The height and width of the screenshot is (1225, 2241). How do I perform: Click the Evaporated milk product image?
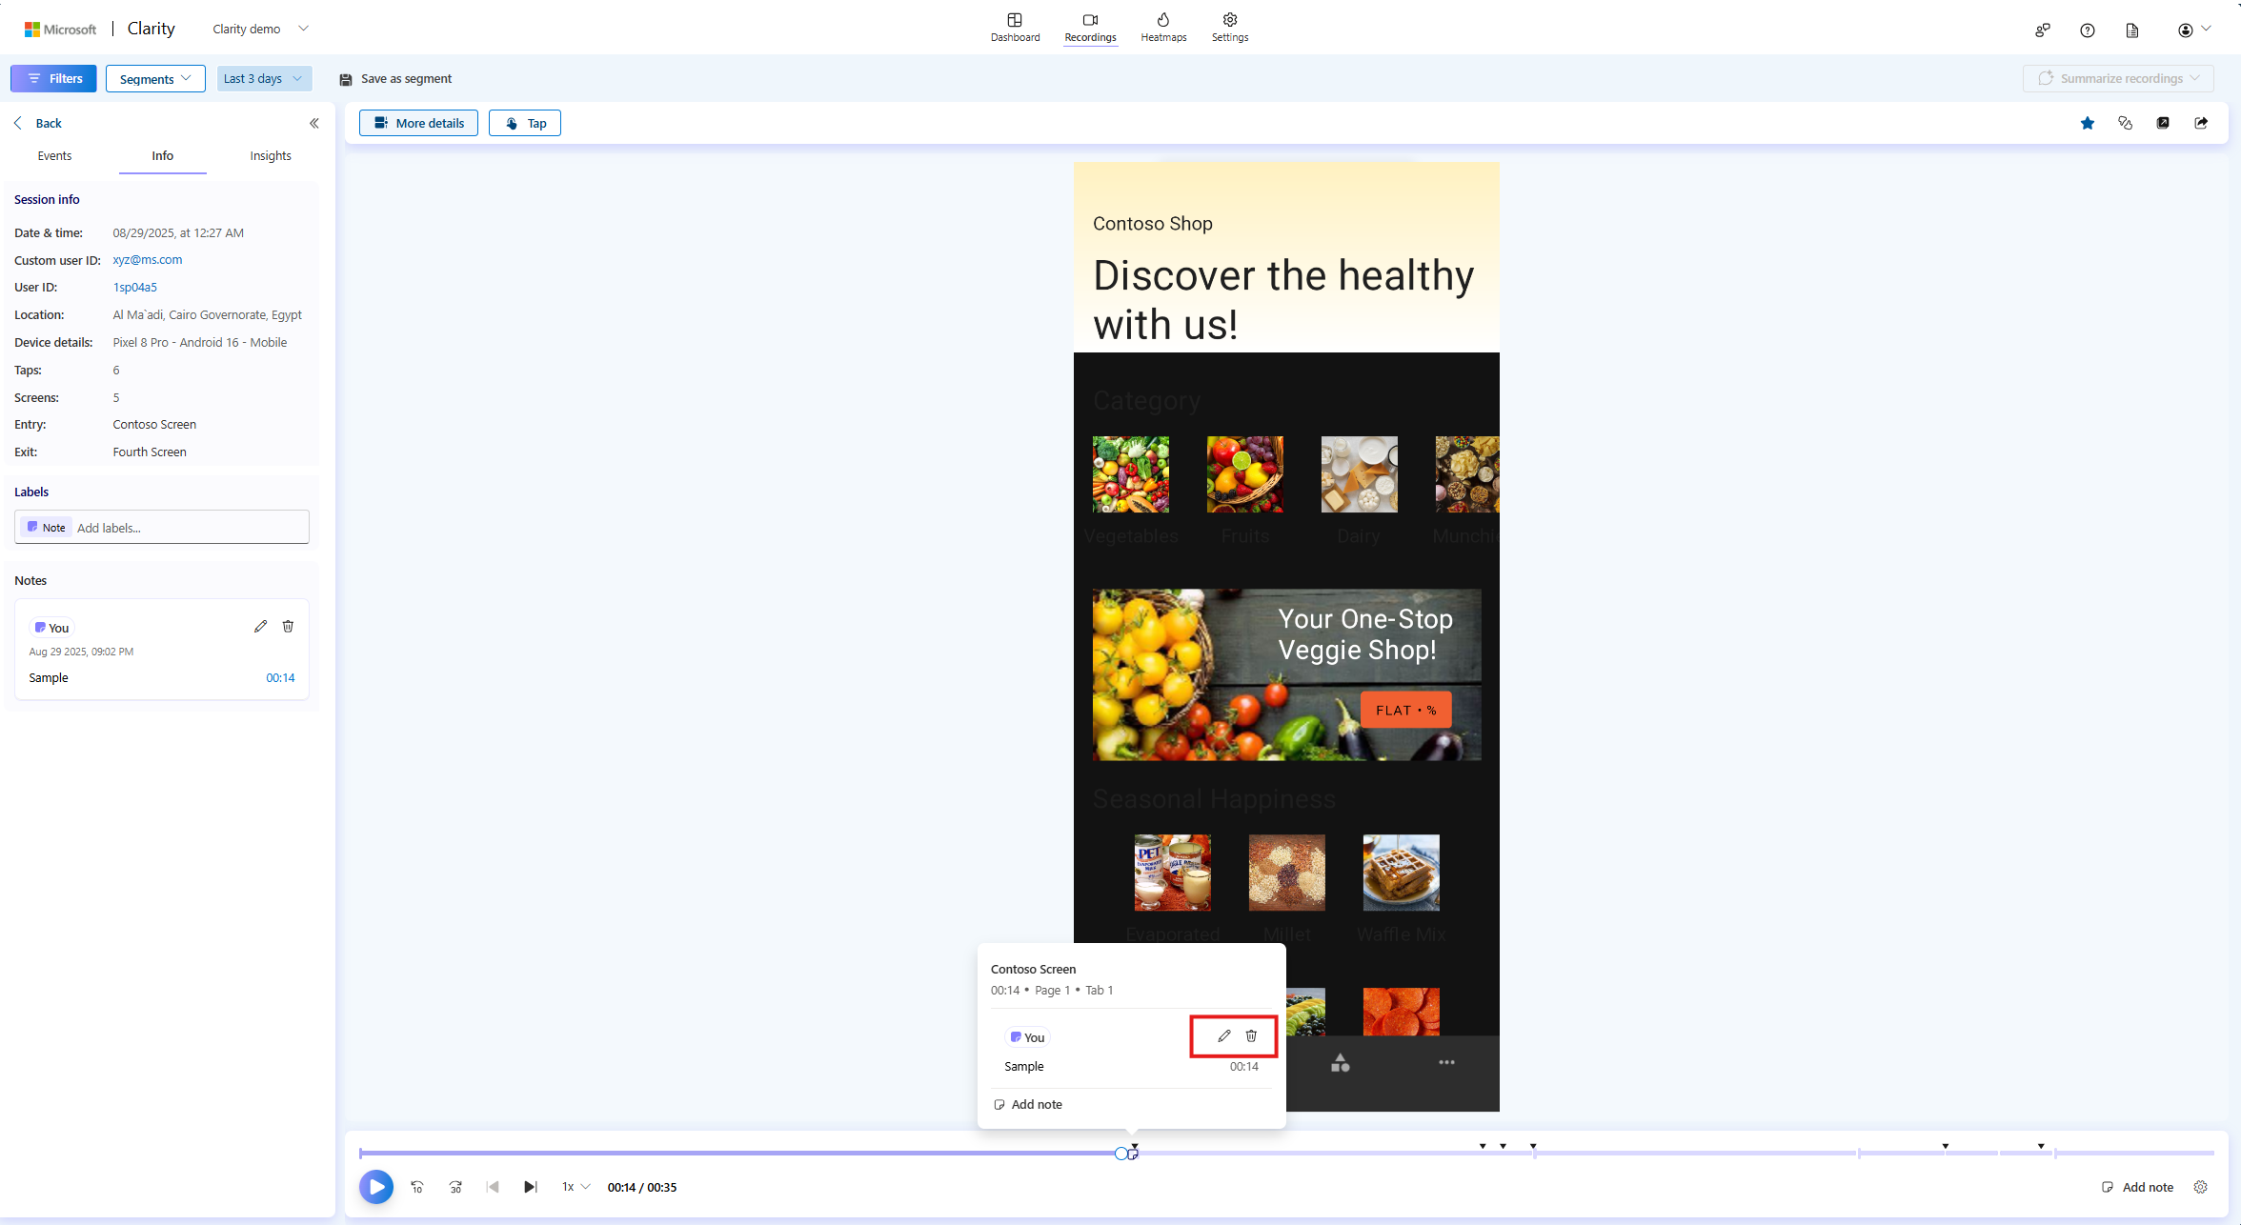click(x=1173, y=873)
